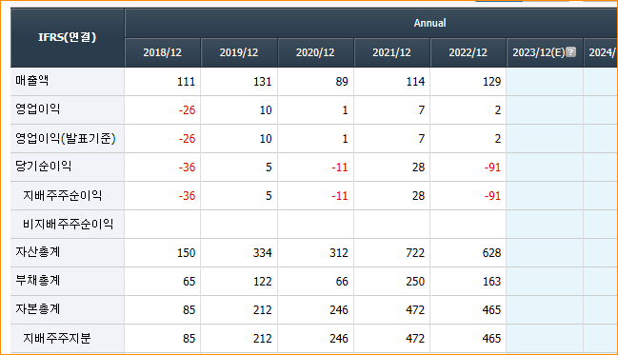Click the 지배주주순이익 row label
The width and height of the screenshot is (618, 355).
point(62,195)
